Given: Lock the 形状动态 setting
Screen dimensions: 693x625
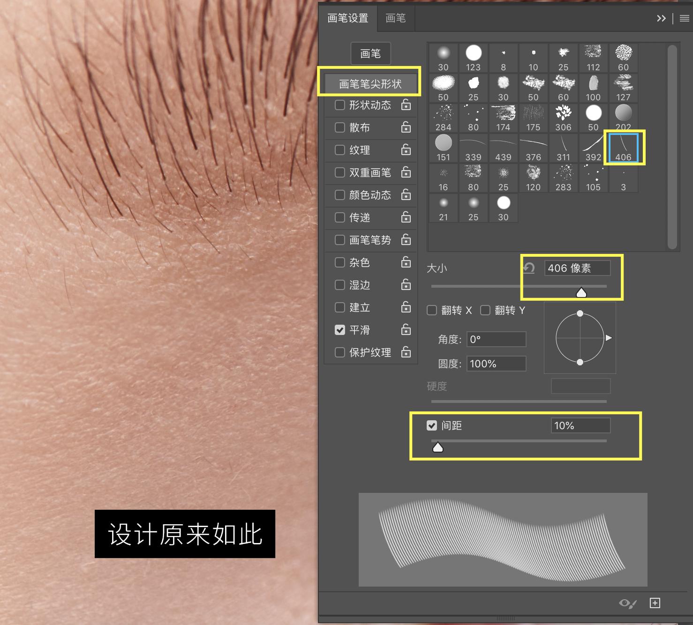Looking at the screenshot, I should coord(406,105).
